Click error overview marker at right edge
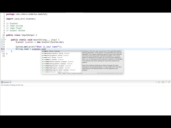The image size is (171, 128). (x=170, y=49)
